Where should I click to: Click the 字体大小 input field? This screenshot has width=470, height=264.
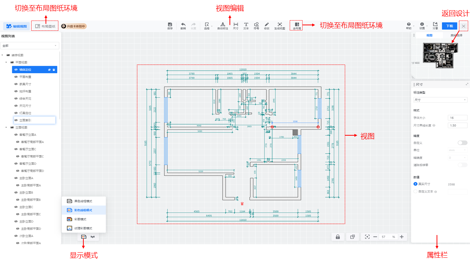pyautogui.click(x=458, y=118)
